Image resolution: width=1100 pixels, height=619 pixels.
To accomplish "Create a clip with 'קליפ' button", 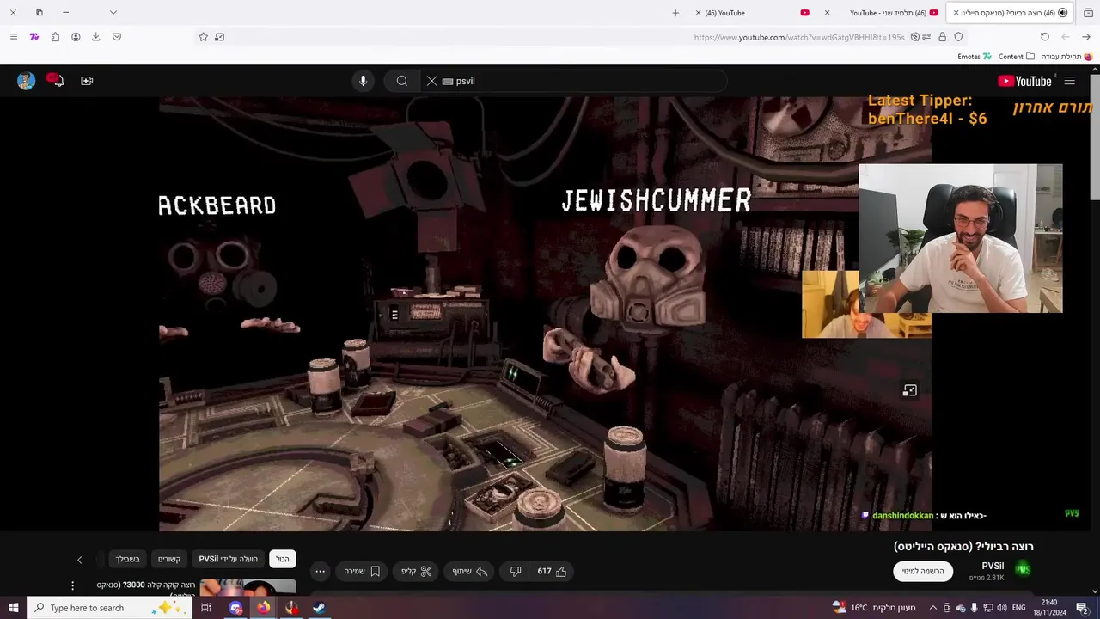I will [x=417, y=571].
